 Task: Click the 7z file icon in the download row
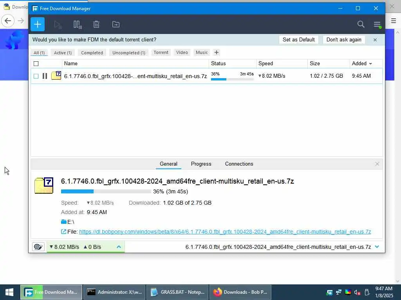56,75
